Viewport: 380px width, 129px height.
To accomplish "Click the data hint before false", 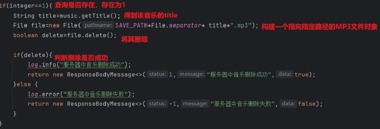I will click(288, 104).
